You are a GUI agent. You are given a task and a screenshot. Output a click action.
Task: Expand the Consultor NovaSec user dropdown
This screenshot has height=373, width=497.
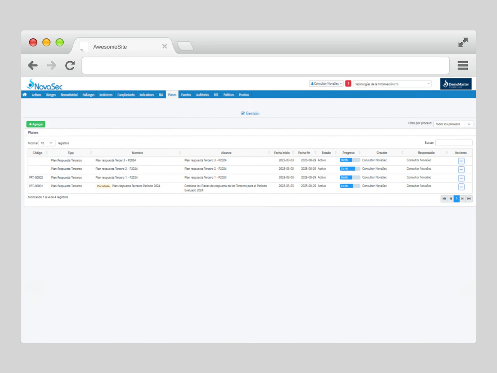coord(326,84)
